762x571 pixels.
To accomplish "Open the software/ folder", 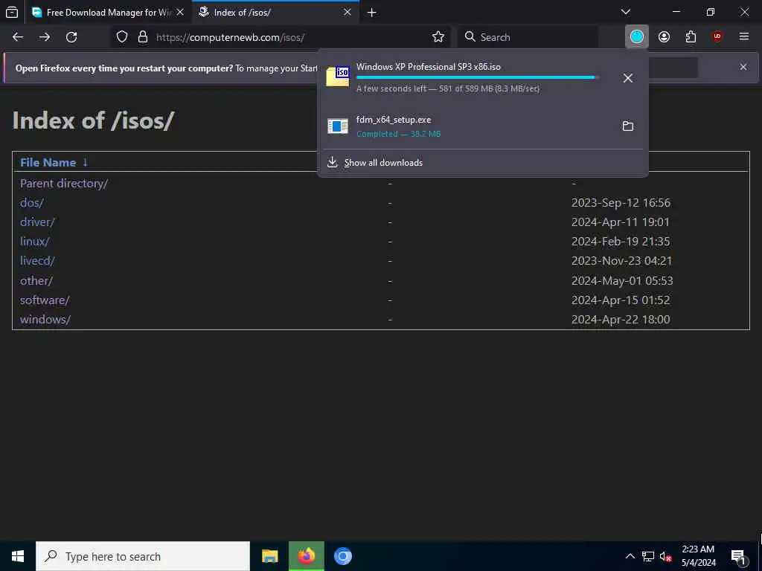I will [45, 300].
